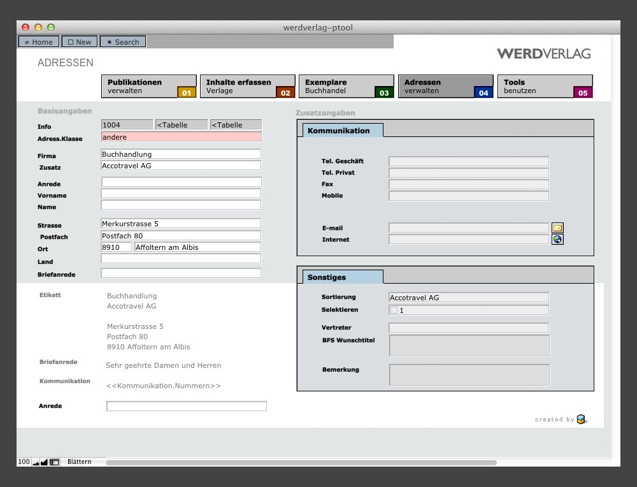Image resolution: width=637 pixels, height=487 pixels.
Task: Click the Home button
Action: click(x=39, y=42)
